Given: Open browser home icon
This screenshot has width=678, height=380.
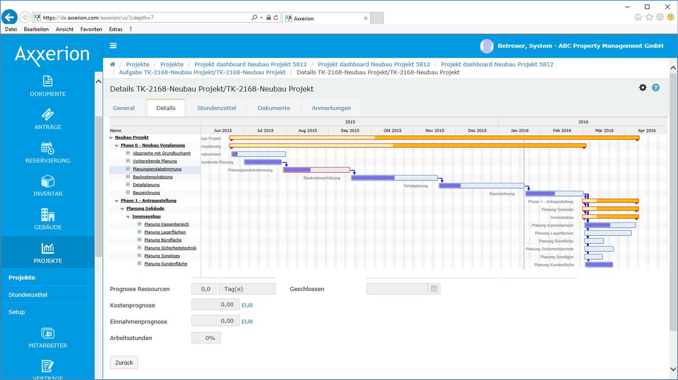Looking at the screenshot, I should pos(638,17).
